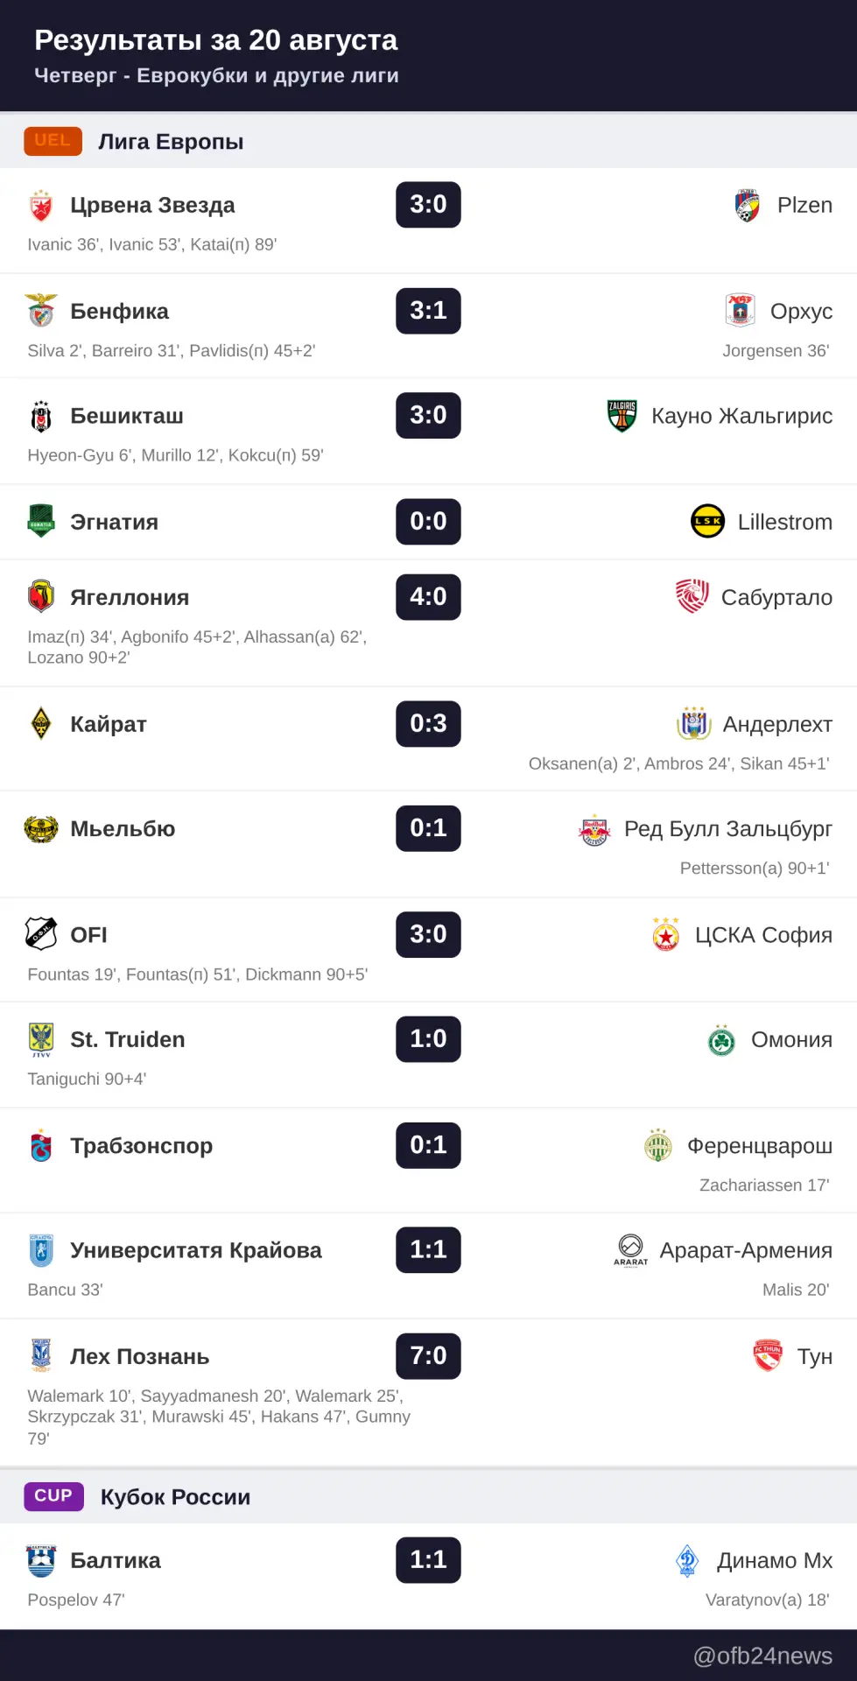Image resolution: width=857 pixels, height=1681 pixels.
Task: Click the Benfica eagle crest
Action: click(41, 311)
